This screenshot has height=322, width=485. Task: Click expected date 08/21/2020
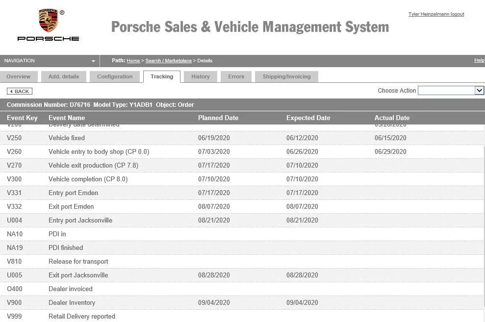click(x=302, y=221)
